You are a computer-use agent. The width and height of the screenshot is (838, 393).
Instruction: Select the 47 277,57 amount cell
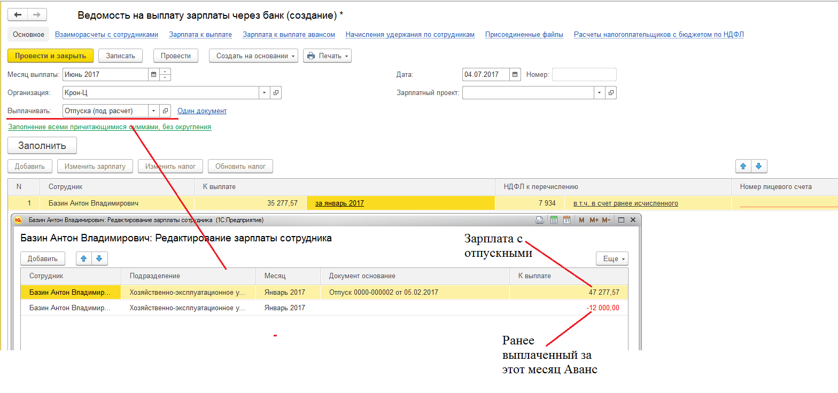(x=569, y=292)
